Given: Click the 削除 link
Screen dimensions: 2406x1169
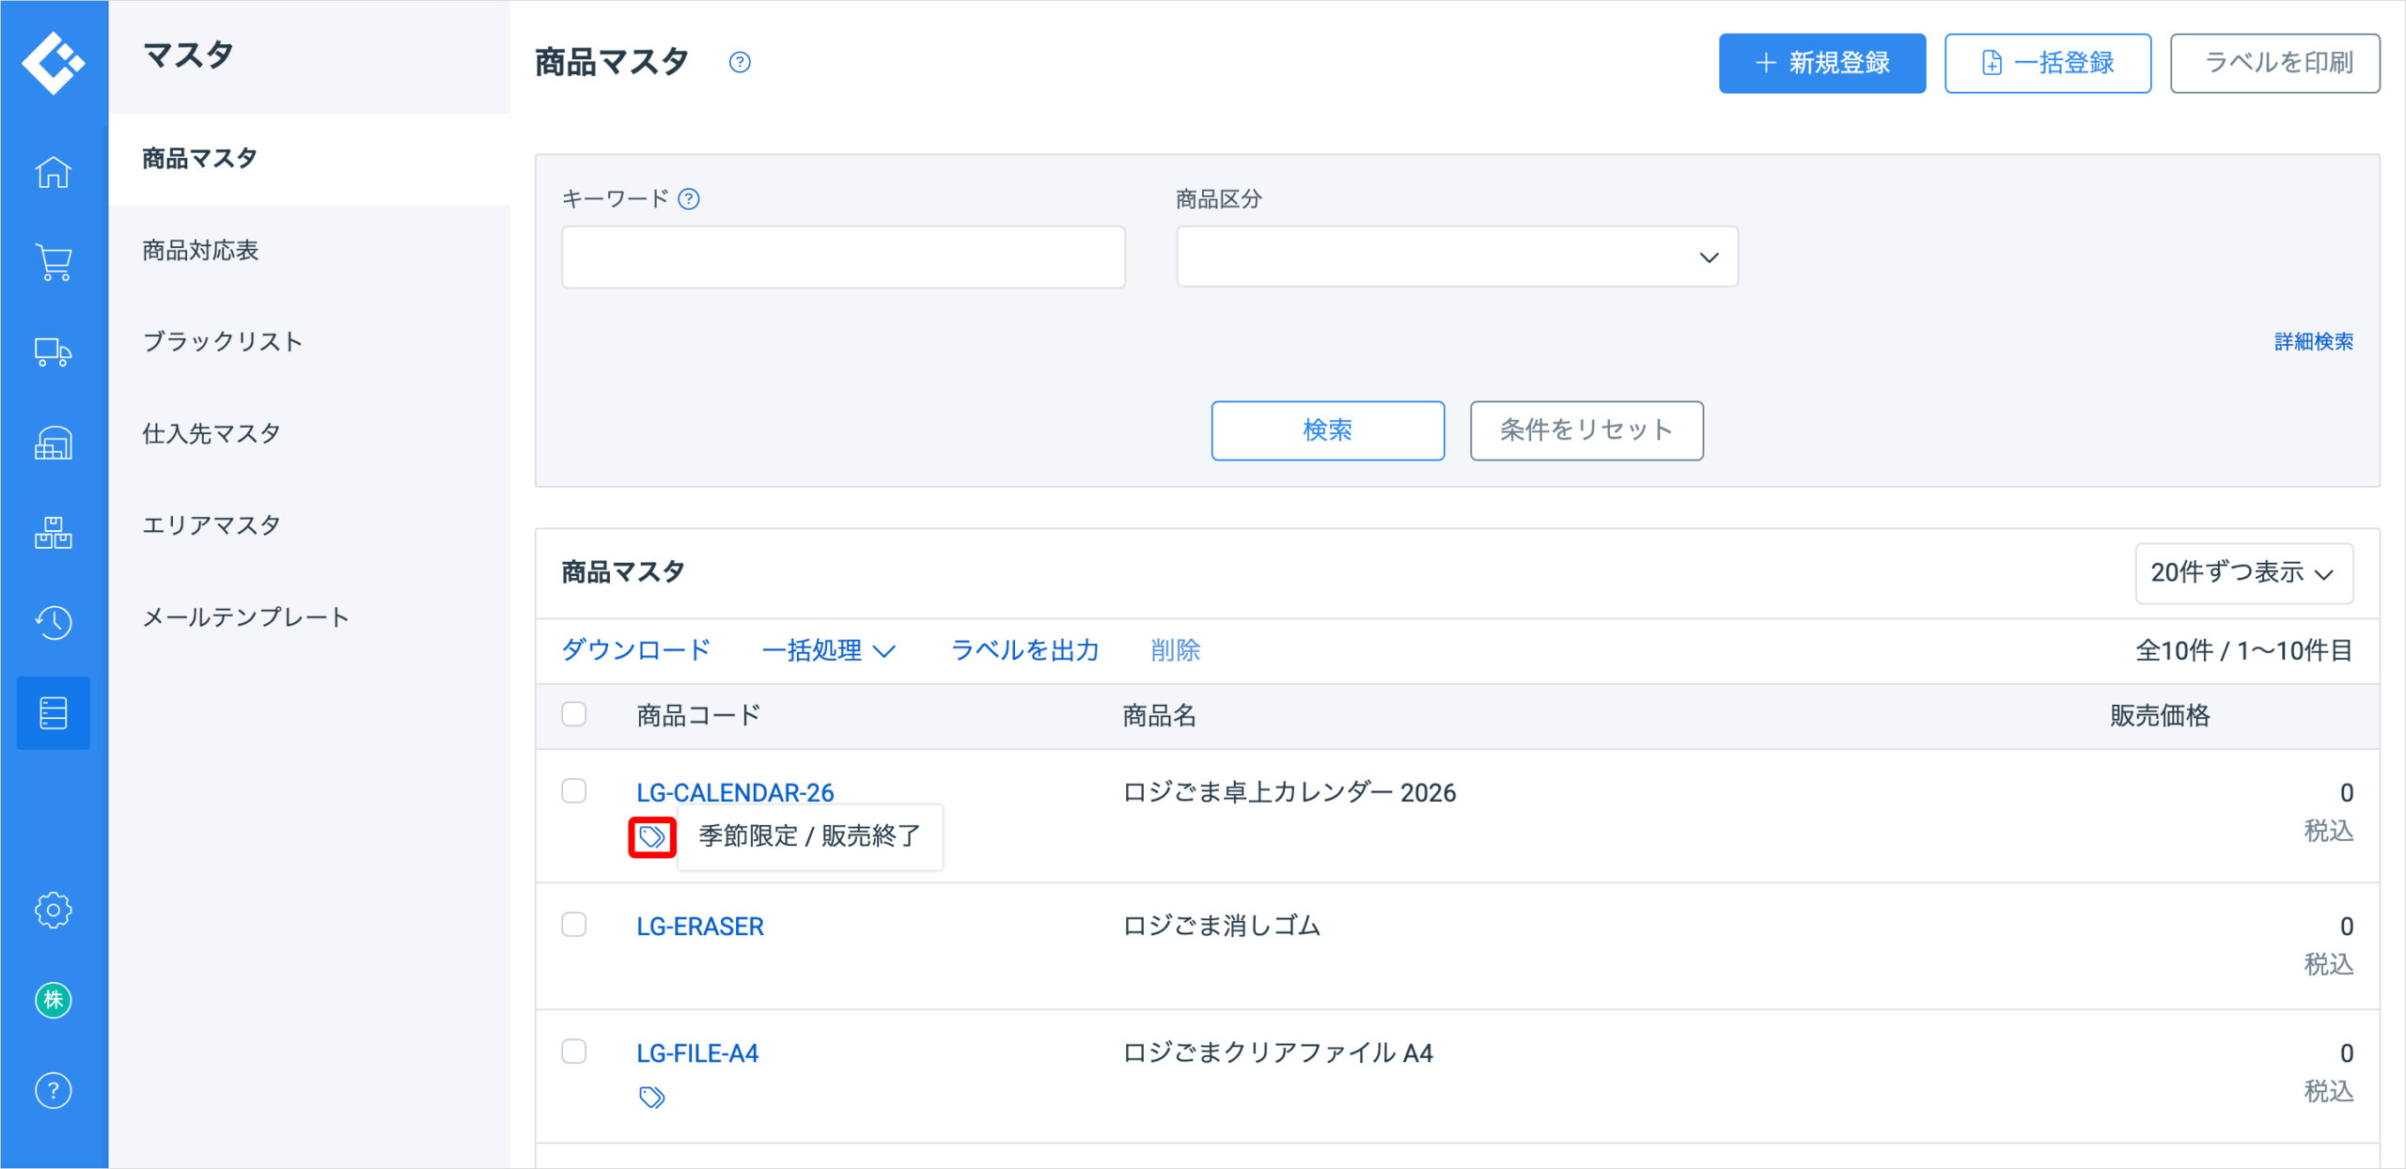Looking at the screenshot, I should (x=1175, y=650).
